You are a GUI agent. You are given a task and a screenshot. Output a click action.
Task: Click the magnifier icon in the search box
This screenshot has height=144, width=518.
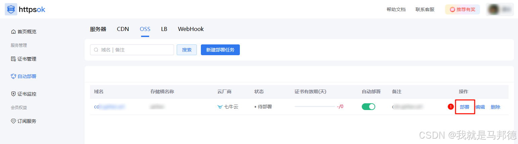click(x=96, y=50)
